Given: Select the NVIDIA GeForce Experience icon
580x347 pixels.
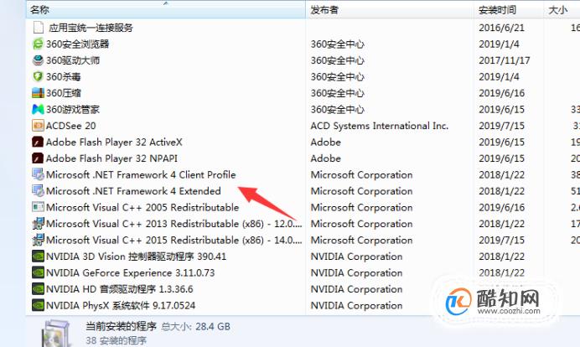Looking at the screenshot, I should tap(38, 272).
